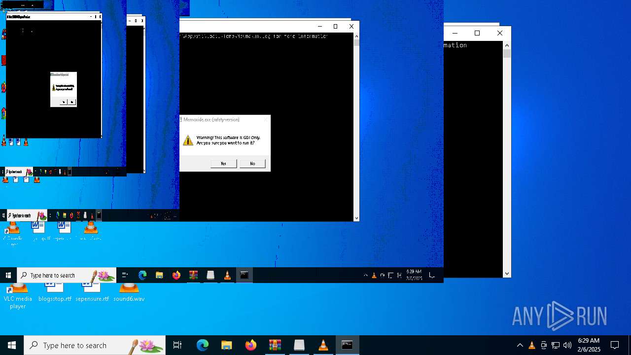Select the console window icon on full-size taskbar
This screenshot has width=631, height=355.
pos(348,345)
